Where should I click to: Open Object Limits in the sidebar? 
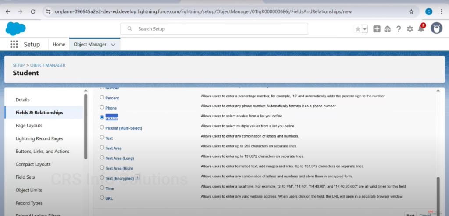(x=29, y=190)
